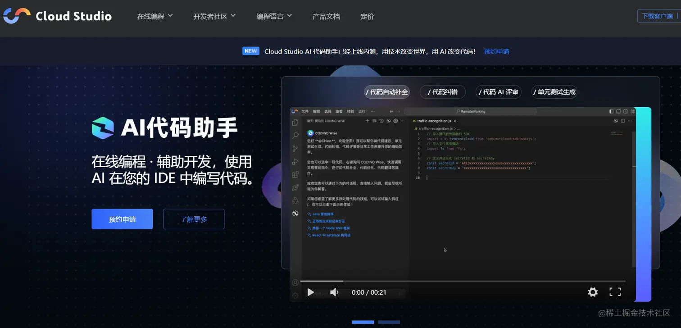The height and width of the screenshot is (328, 681).
Task: Select the 单元测试生成 tab
Action: click(554, 92)
